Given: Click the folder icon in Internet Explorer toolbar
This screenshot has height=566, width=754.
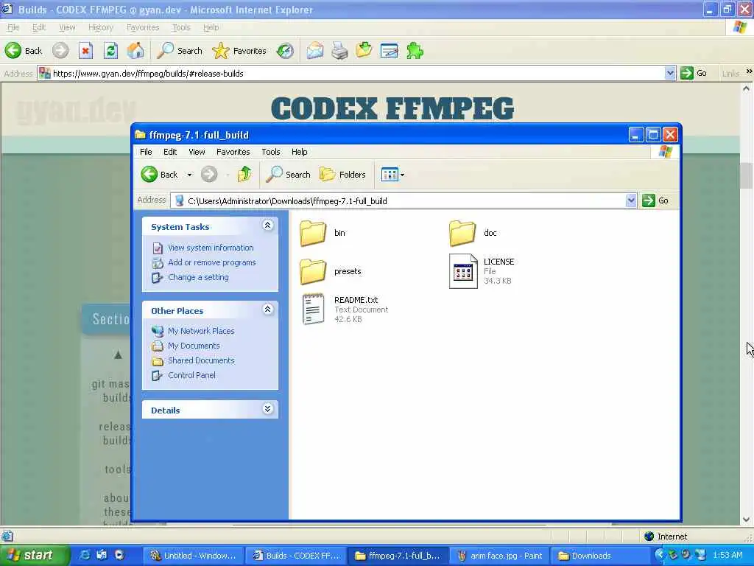Looking at the screenshot, I should coord(364,51).
